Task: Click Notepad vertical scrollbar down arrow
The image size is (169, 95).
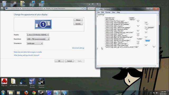Action: (x=158, y=64)
